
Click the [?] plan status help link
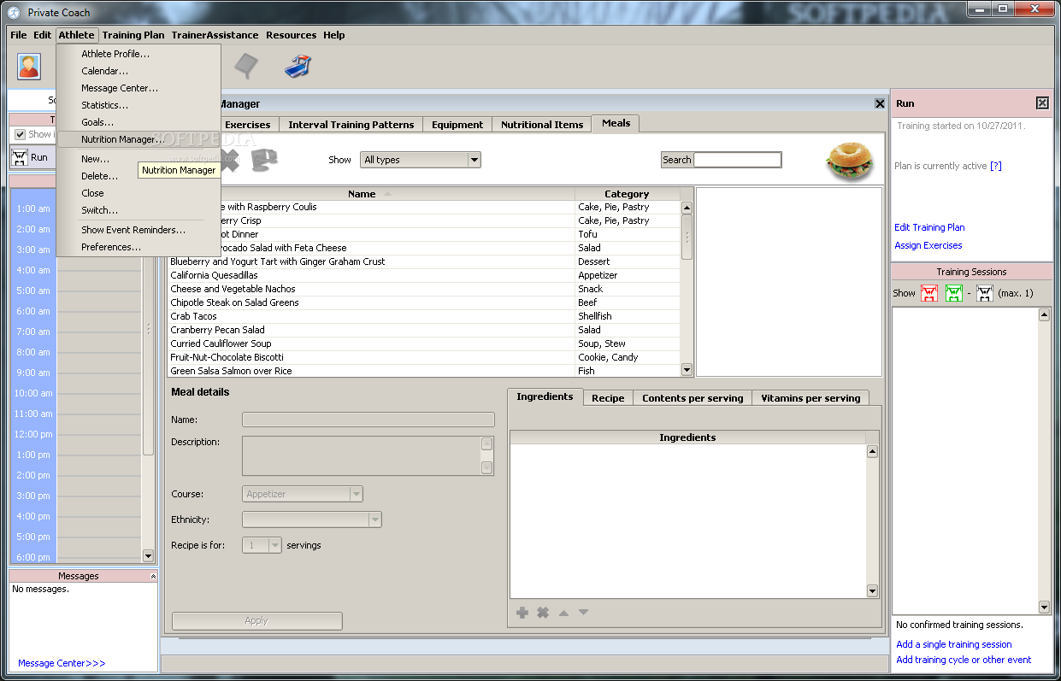coord(996,166)
